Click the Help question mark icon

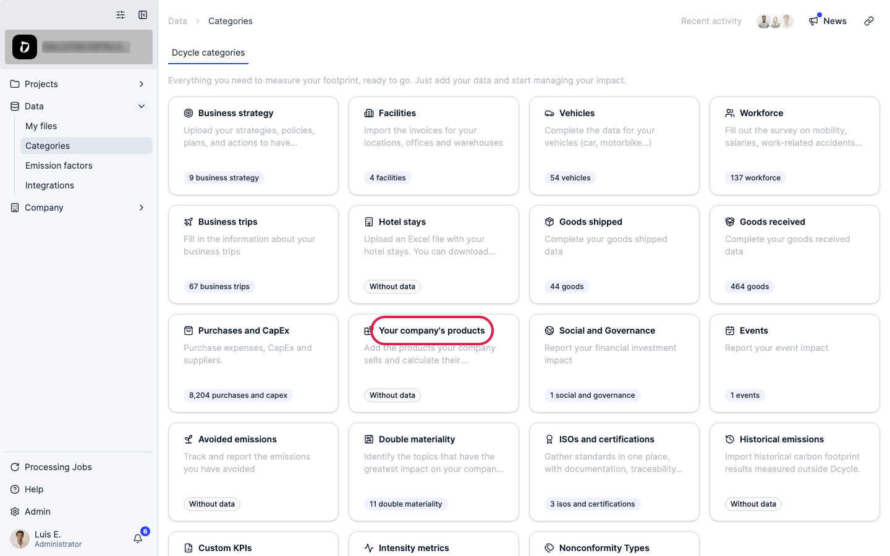tap(15, 489)
